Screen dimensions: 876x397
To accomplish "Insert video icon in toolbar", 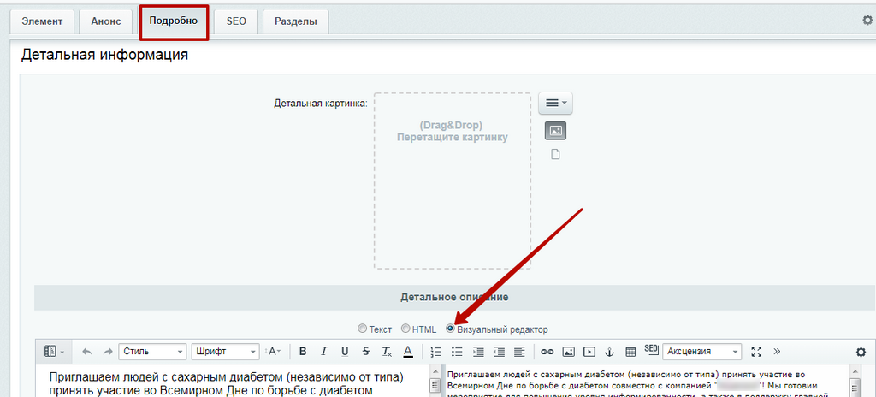I will 589,351.
